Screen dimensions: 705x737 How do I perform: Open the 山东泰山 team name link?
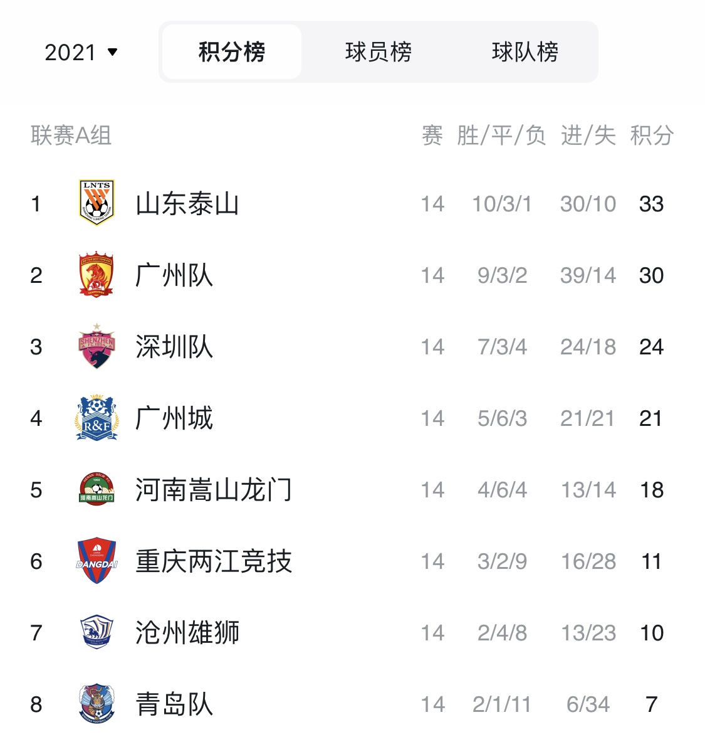[x=187, y=204]
